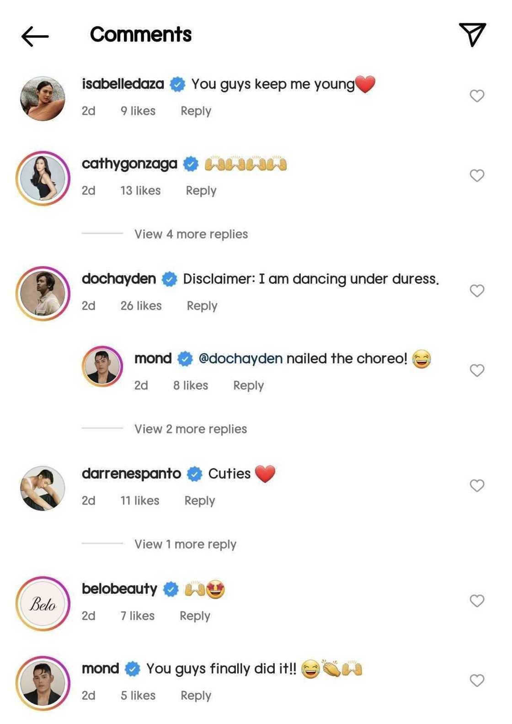Like belobeauty's comment
This screenshot has width=512, height=724.
tap(477, 601)
